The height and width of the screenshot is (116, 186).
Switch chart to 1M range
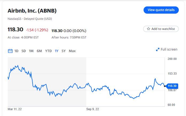tap(31, 51)
